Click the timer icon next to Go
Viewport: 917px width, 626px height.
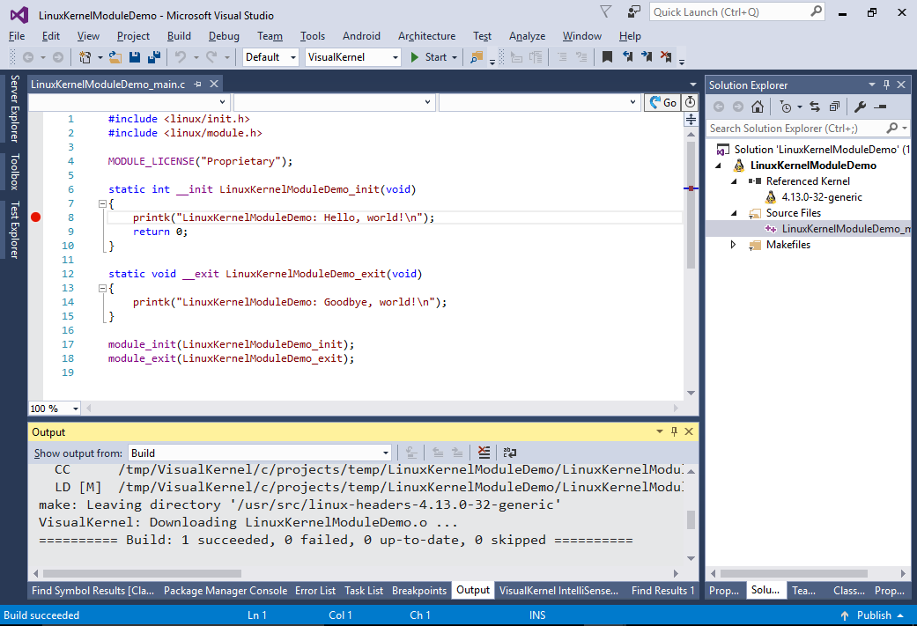tap(691, 102)
